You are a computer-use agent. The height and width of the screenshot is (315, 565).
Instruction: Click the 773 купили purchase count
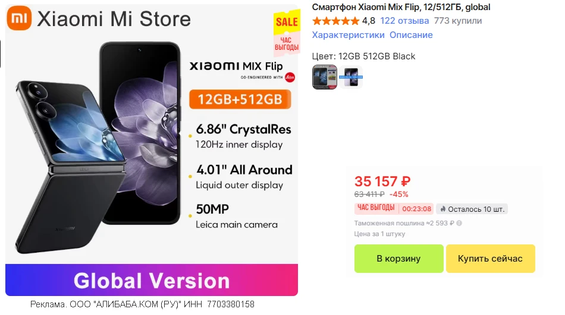[458, 21]
